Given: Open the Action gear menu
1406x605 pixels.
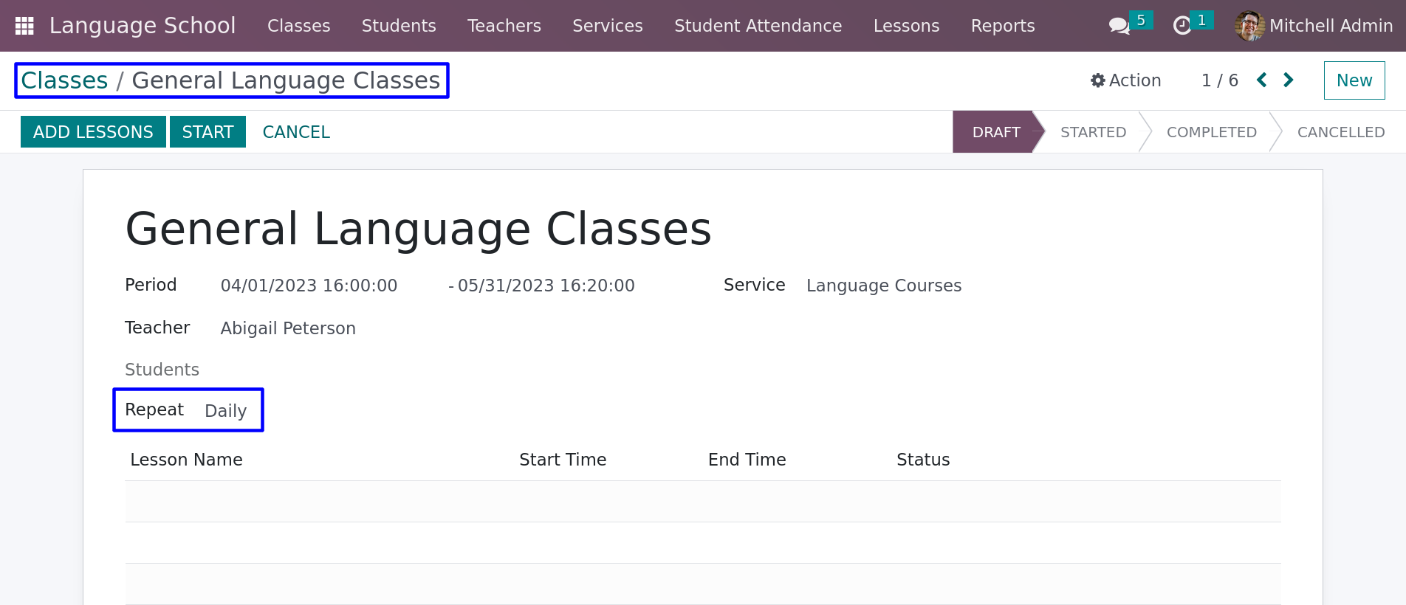Looking at the screenshot, I should [x=1126, y=80].
